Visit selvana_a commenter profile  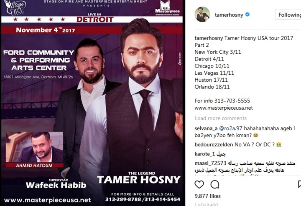[x=206, y=128]
